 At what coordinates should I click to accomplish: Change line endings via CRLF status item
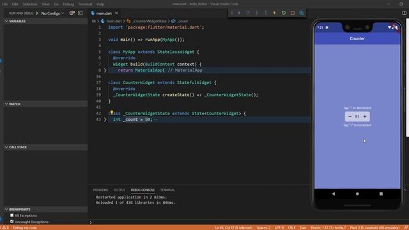pyautogui.click(x=291, y=227)
